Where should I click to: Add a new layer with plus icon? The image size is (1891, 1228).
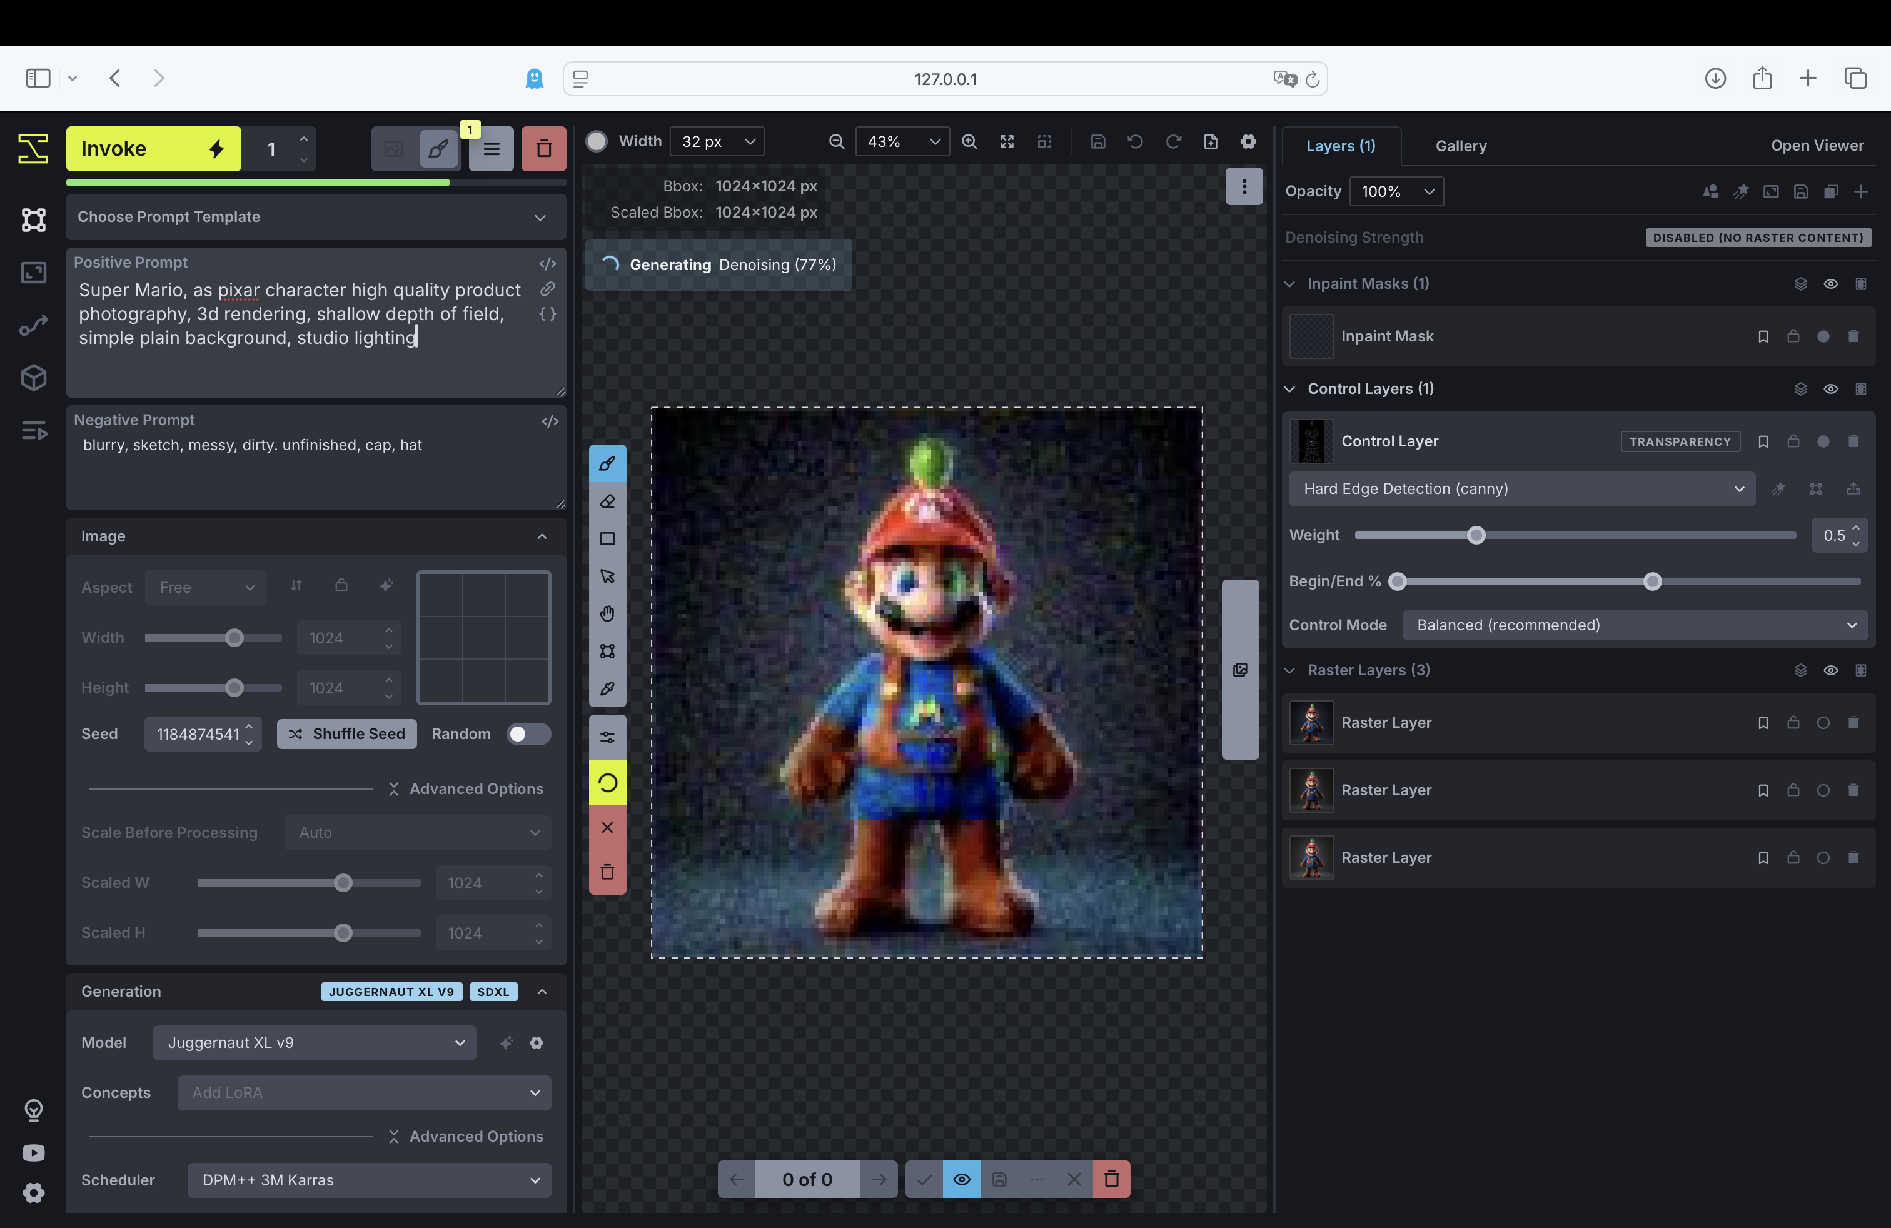click(x=1860, y=191)
